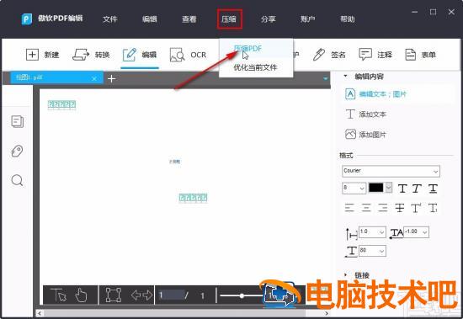
Task: Open the text color dropdown arrow
Action: (389, 188)
